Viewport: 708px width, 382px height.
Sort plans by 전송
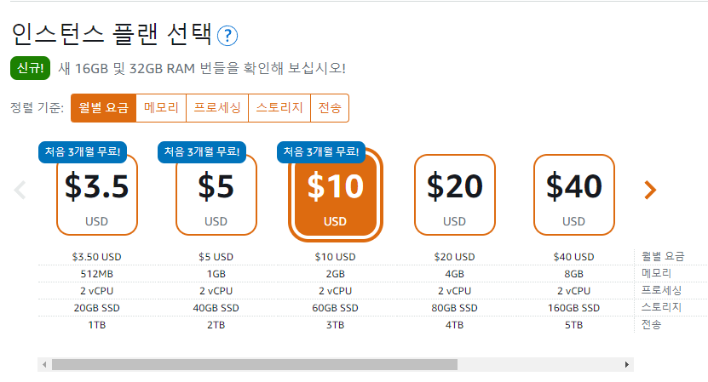coord(330,108)
